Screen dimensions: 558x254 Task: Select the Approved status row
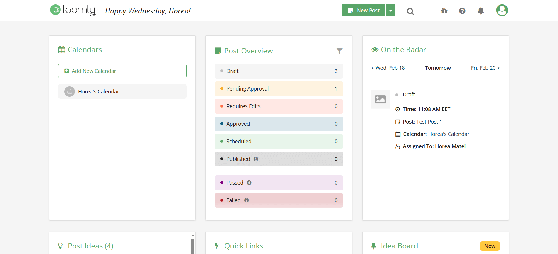coord(279,124)
